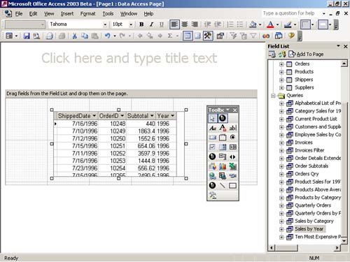
Task: Open the ShippedDate column dropdown
Action: pos(94,116)
